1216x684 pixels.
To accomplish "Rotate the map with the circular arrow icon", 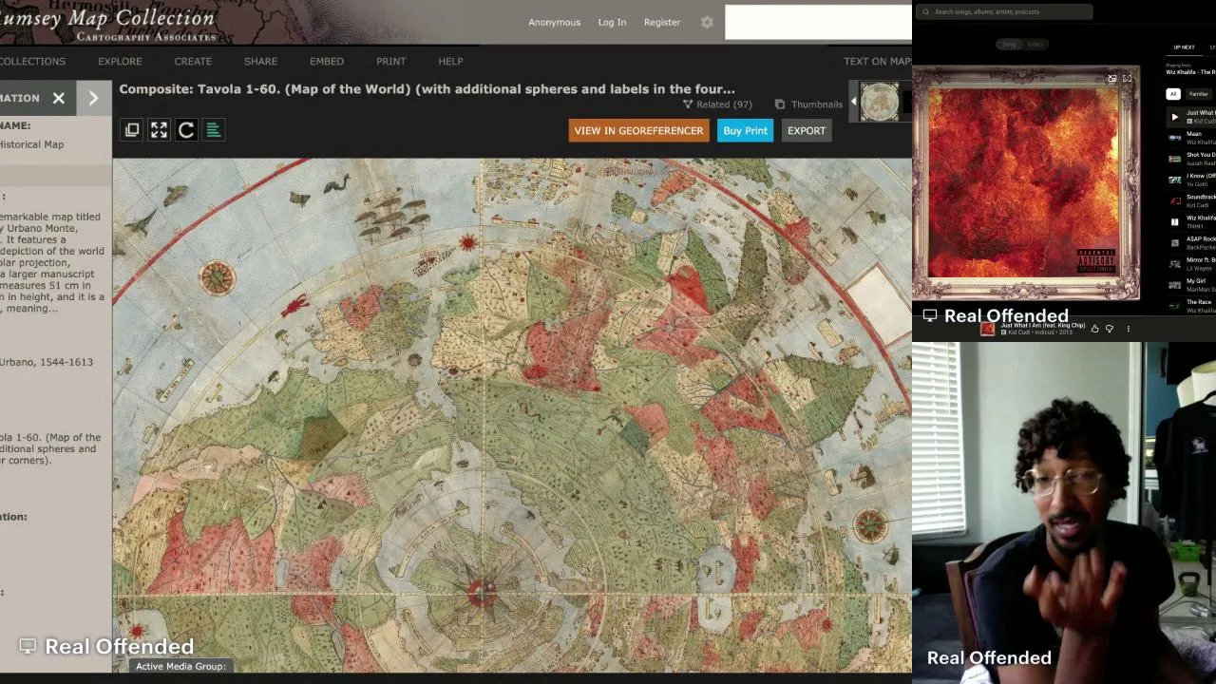I will tap(186, 130).
